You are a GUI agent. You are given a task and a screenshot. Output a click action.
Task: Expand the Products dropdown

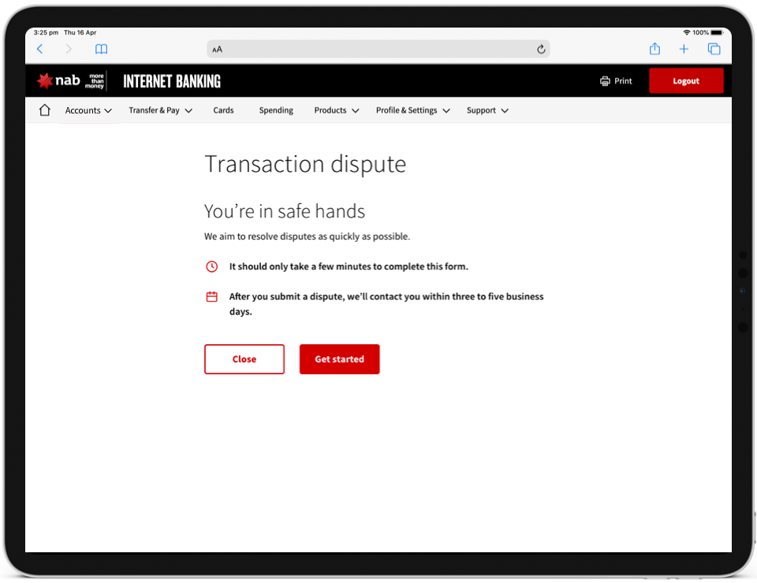[337, 110]
